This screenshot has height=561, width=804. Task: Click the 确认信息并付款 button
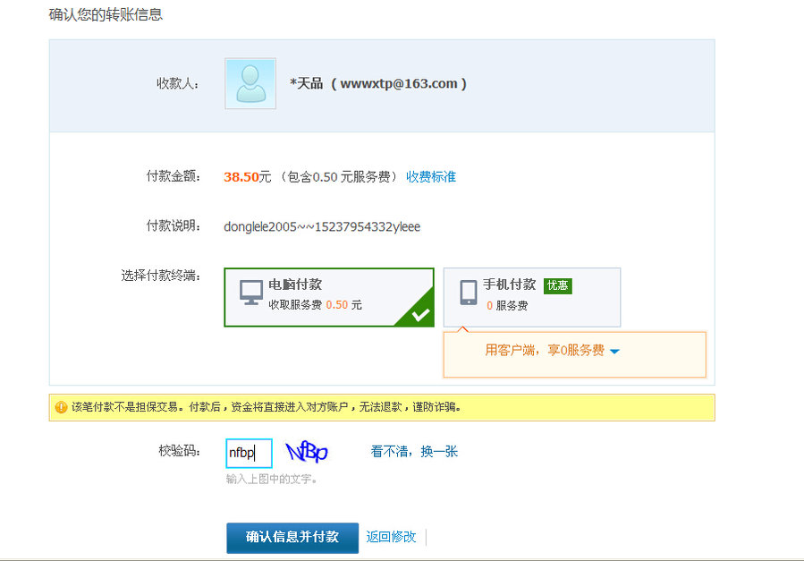pos(292,538)
